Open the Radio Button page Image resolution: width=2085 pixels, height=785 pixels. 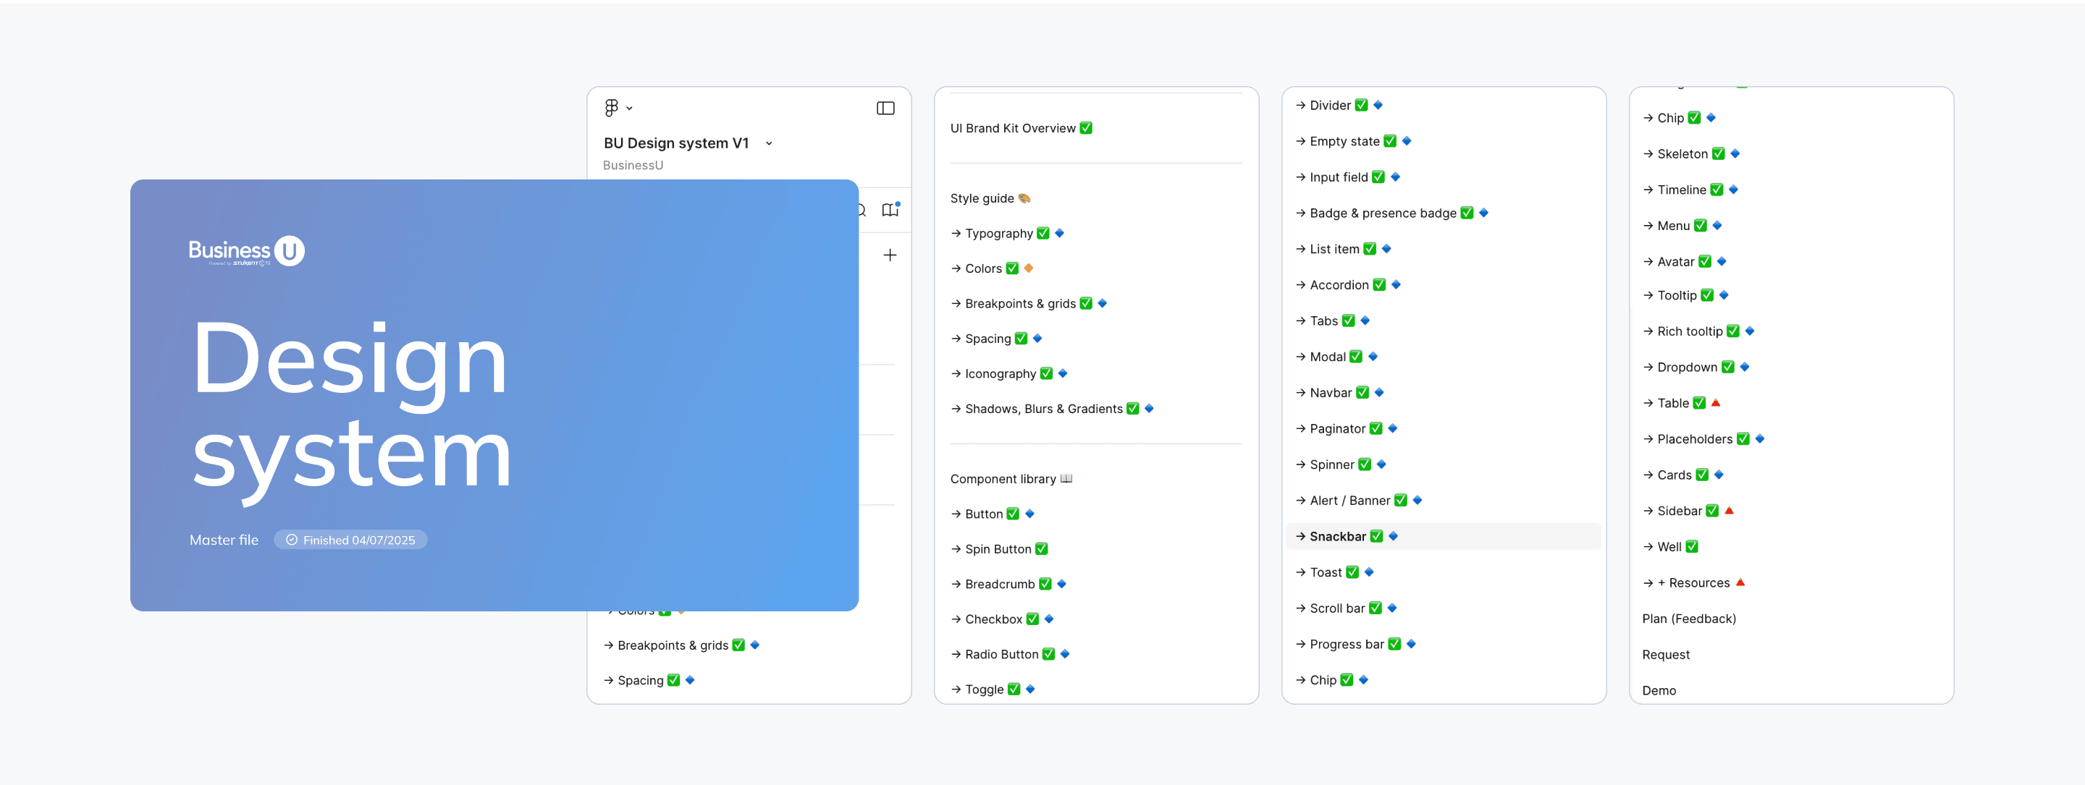[1010, 654]
